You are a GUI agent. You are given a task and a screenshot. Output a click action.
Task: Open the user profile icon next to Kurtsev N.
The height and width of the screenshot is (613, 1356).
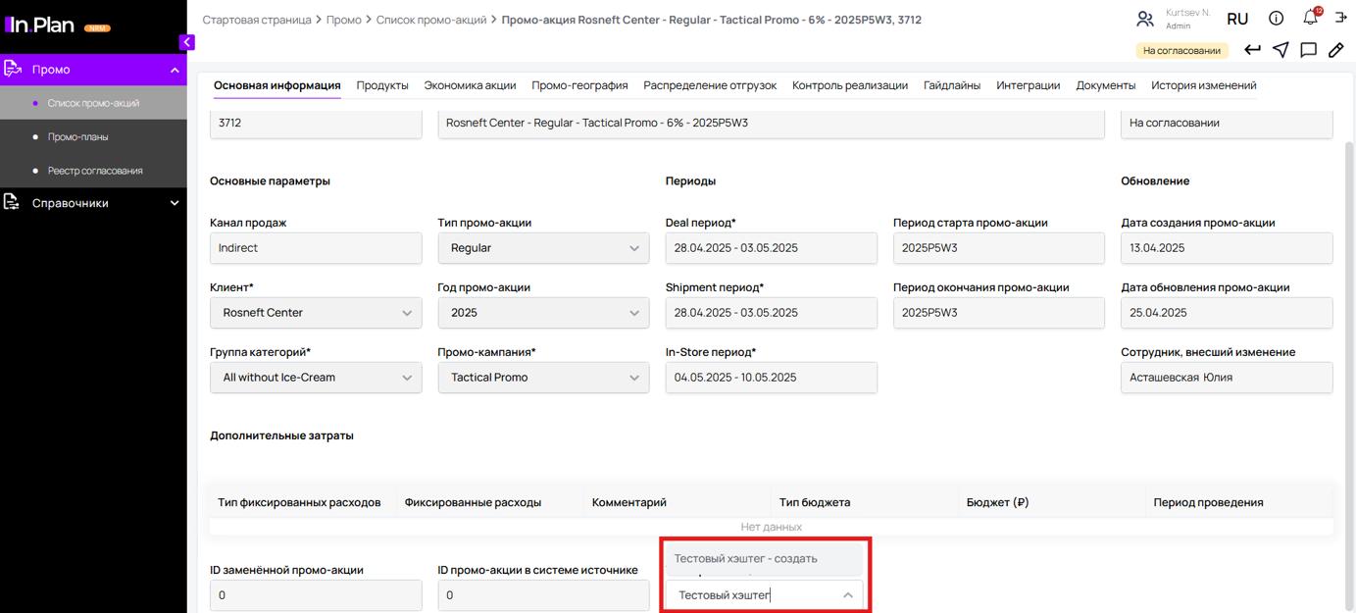[1144, 19]
